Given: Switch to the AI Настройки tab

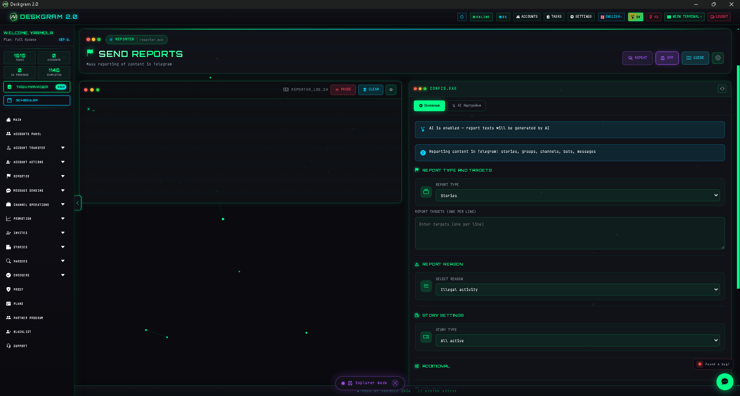Looking at the screenshot, I should click(x=467, y=105).
